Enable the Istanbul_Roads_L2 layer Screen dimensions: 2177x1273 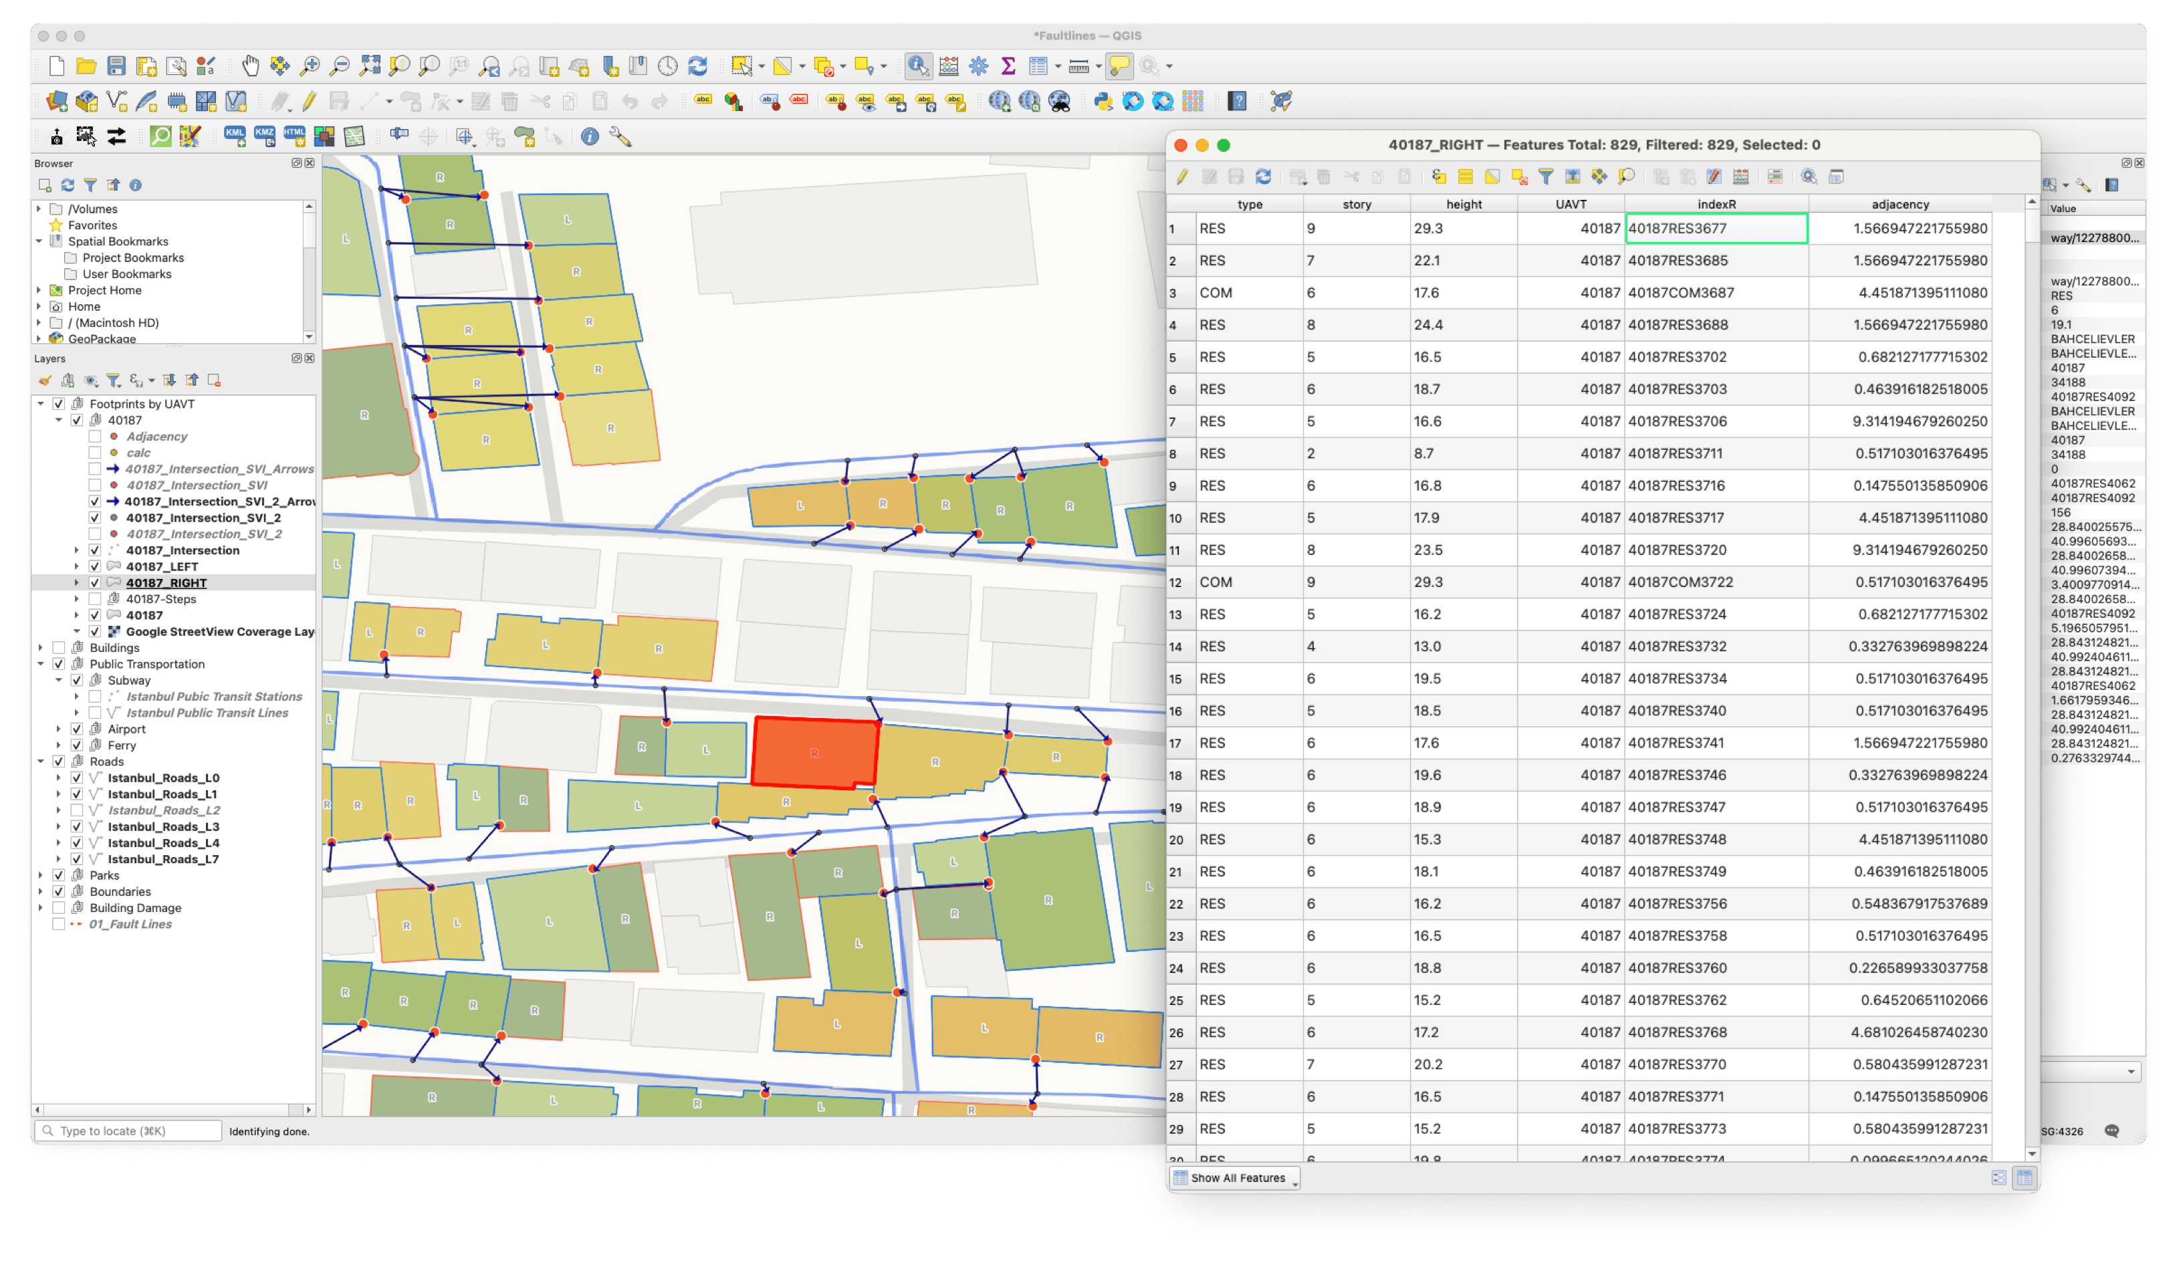point(77,810)
